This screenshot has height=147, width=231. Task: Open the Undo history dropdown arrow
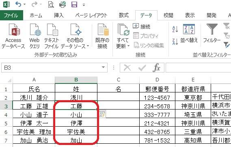[x=25, y=4]
